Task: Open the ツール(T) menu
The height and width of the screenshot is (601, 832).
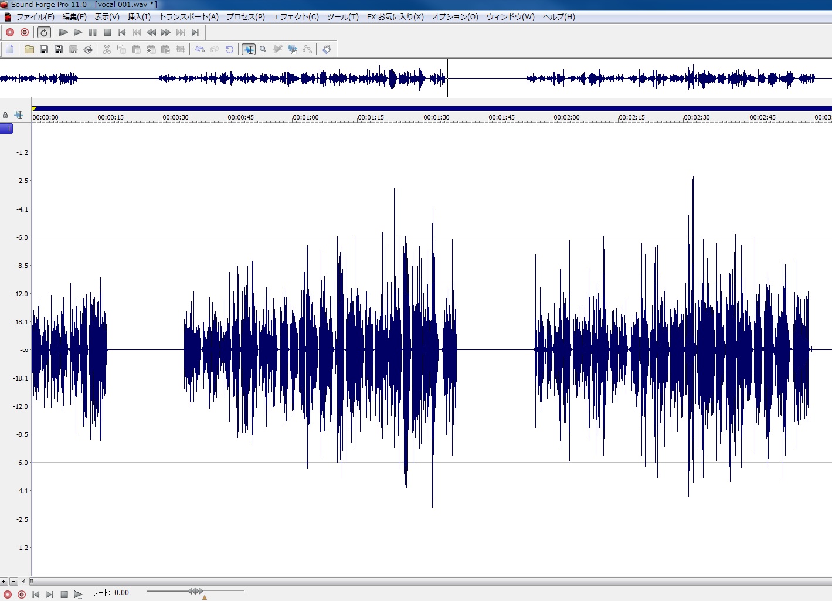Action: tap(343, 17)
